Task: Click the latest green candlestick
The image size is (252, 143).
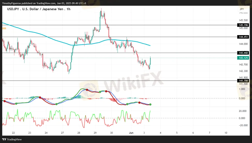Action: (150, 61)
